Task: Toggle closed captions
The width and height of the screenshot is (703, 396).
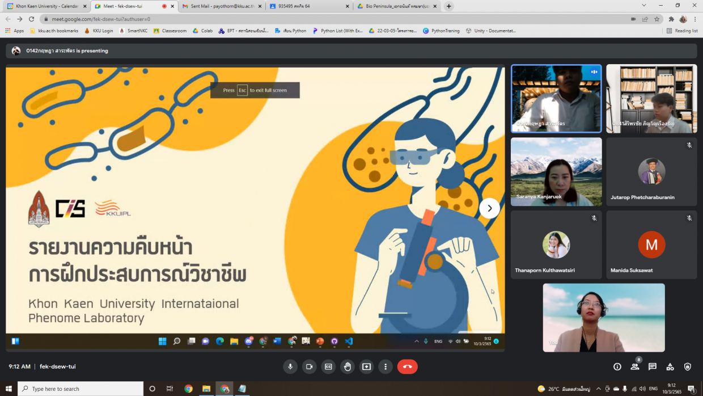Action: [x=328, y=366]
